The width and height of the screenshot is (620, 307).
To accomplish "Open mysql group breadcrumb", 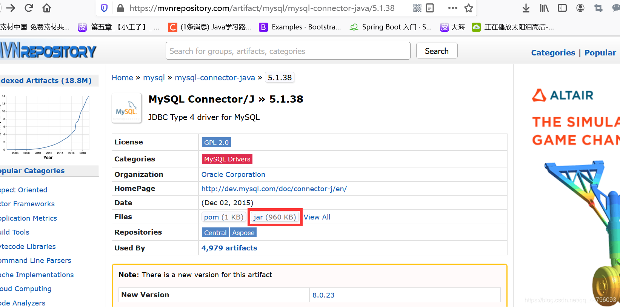I will tap(154, 78).
